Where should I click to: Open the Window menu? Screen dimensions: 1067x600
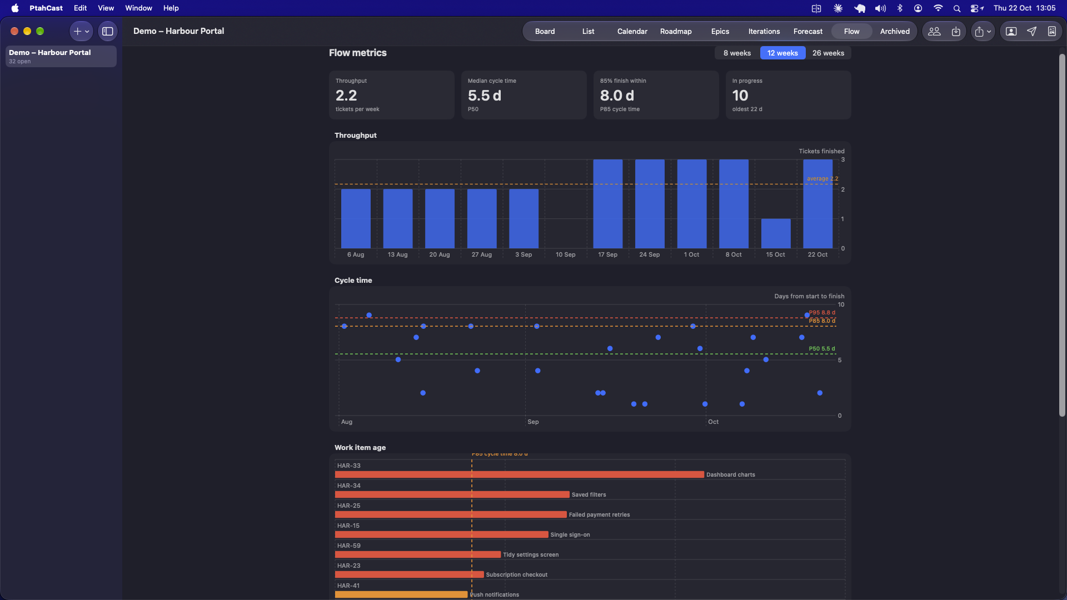coord(138,8)
